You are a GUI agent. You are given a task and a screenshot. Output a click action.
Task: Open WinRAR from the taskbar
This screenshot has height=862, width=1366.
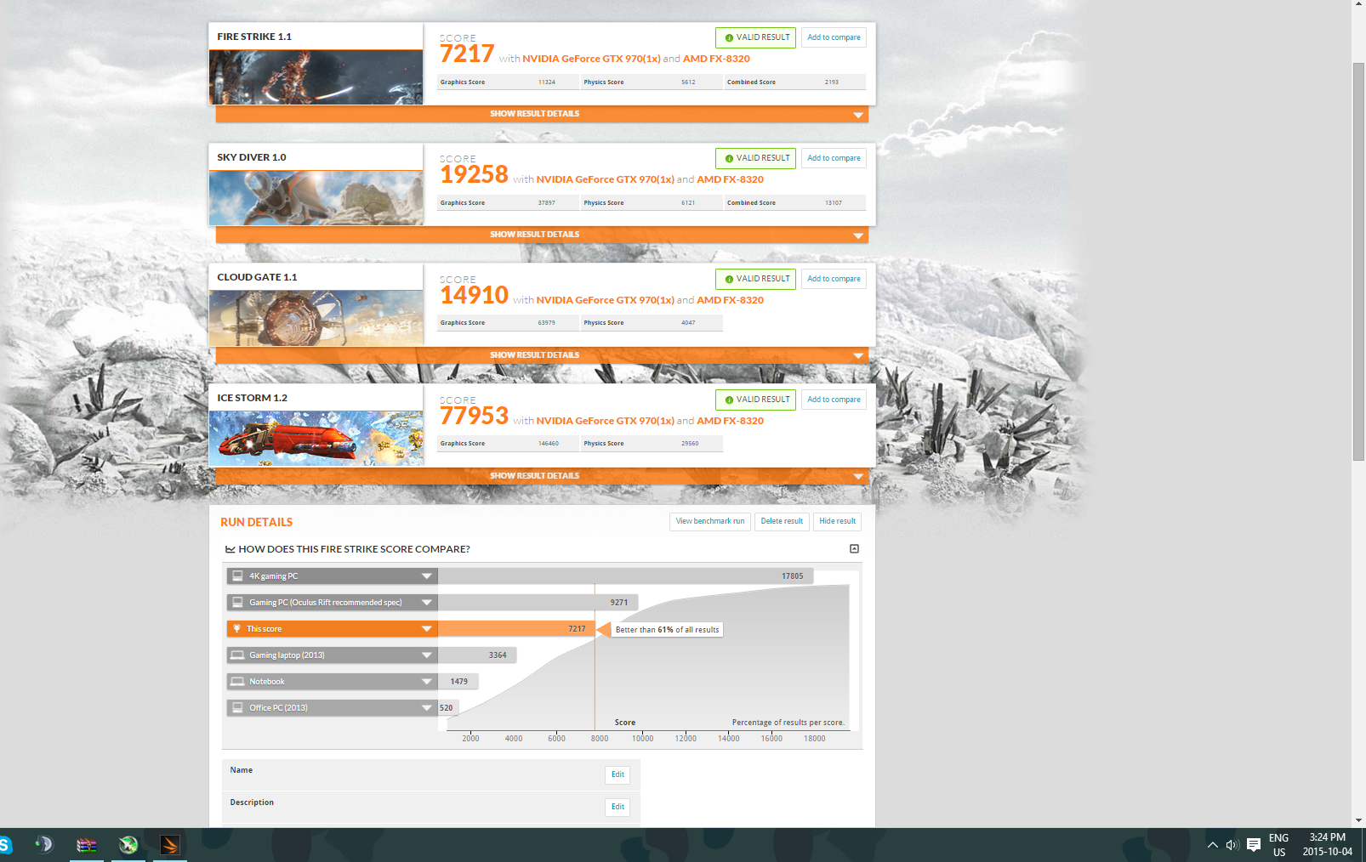[87, 845]
